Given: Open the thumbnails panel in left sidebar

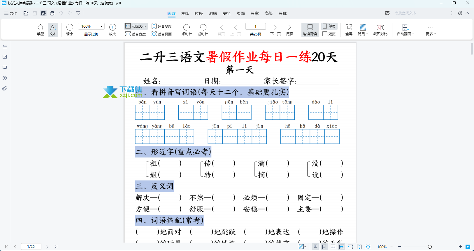Looking at the screenshot, I should point(5,57).
